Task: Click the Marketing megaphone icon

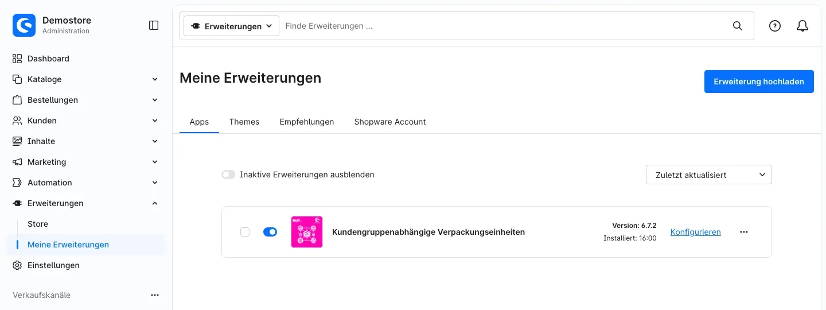Action: pos(17,162)
